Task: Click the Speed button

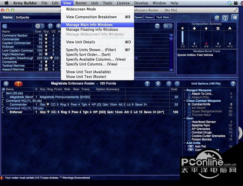Action: pyautogui.click(x=138, y=17)
